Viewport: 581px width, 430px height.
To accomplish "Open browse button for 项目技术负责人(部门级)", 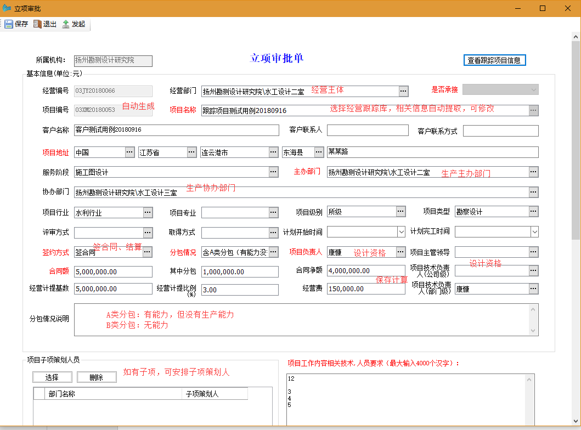I will pyautogui.click(x=533, y=288).
